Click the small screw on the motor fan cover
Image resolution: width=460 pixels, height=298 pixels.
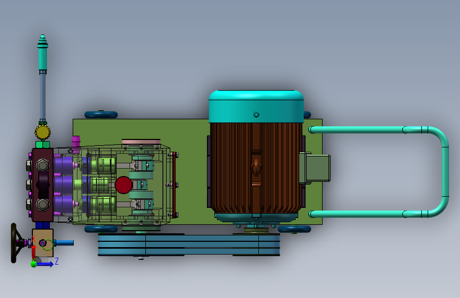[x=256, y=115]
